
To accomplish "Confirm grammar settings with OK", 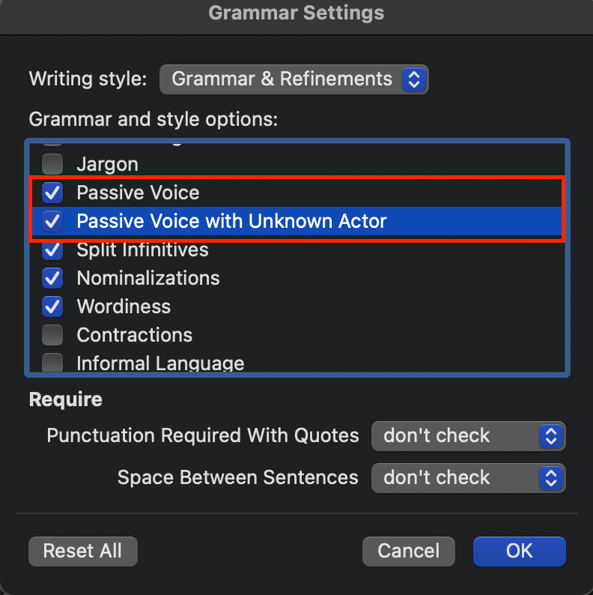I will (519, 551).
